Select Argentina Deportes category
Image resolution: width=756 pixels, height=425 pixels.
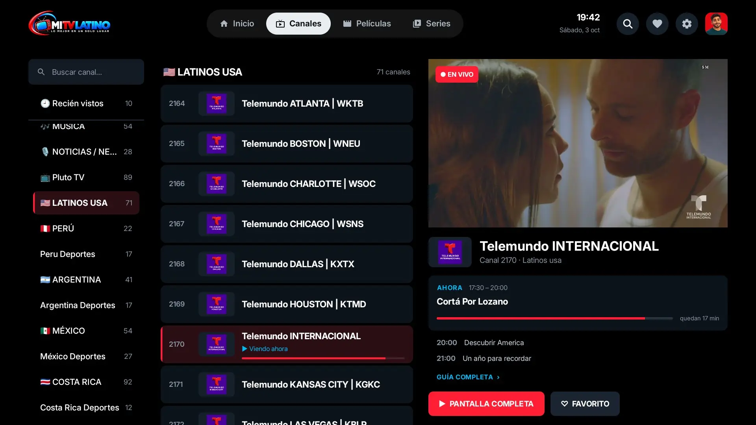(86, 305)
